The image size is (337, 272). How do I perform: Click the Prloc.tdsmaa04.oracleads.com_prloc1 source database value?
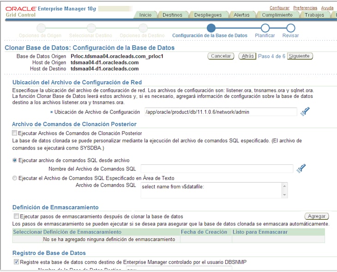[x=117, y=56]
